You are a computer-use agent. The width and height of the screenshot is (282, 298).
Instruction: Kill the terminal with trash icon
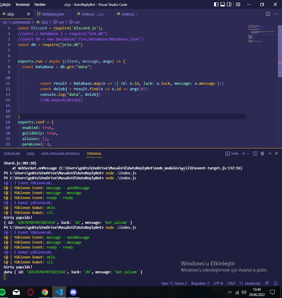point(263,154)
